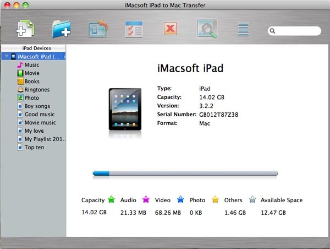Click the purple Video star
This screenshot has width=330, height=249.
(x=146, y=199)
